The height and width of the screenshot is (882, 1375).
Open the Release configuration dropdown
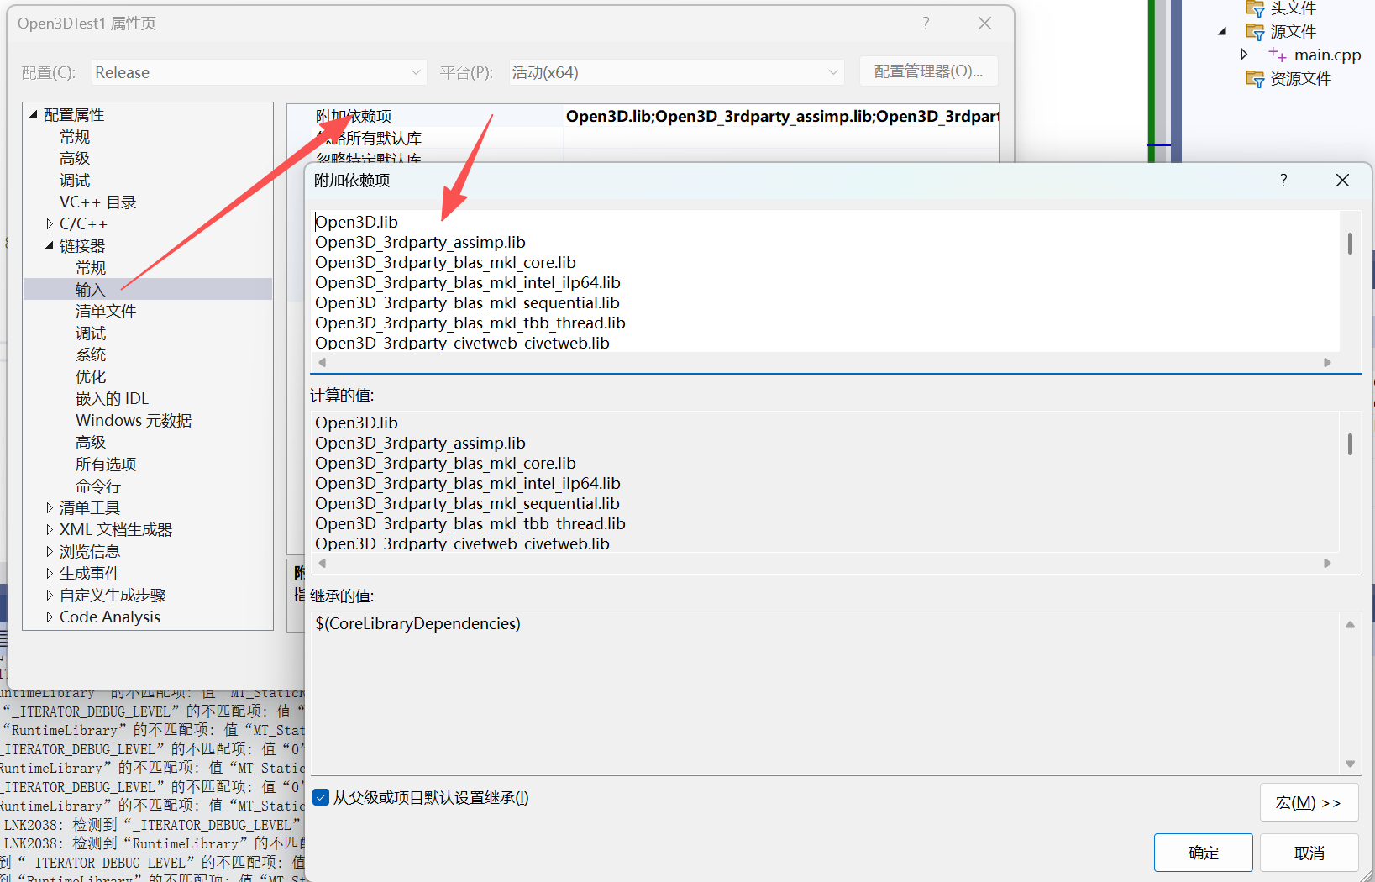click(259, 72)
